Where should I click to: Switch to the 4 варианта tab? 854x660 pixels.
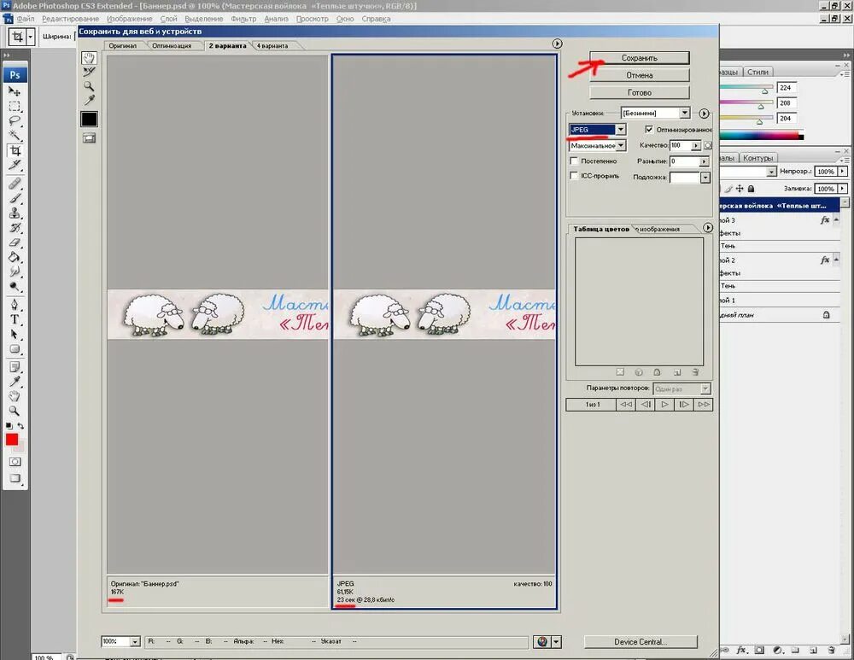pos(272,46)
